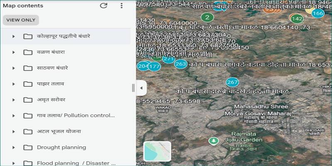Click the cluster marker labeled 263

tap(181, 64)
